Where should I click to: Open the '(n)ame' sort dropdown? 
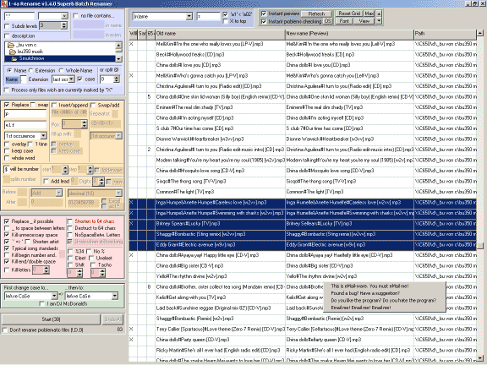click(189, 16)
